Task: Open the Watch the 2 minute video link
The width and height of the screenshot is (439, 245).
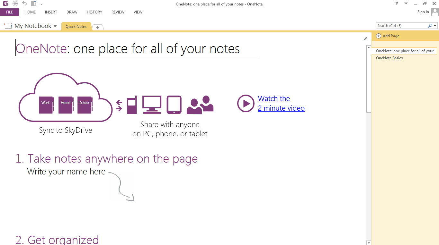Action: coord(281,103)
